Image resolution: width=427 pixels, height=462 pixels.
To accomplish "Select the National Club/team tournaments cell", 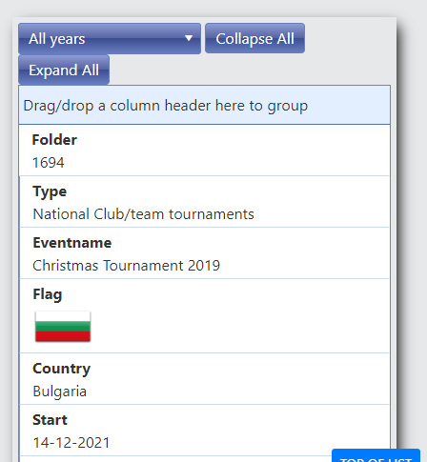I will 143,214.
